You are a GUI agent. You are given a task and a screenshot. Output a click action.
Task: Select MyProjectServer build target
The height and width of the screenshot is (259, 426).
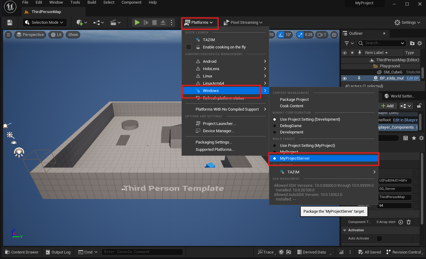tap(295, 158)
